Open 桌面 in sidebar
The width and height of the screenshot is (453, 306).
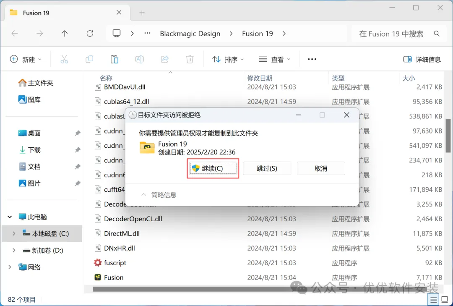(29, 133)
